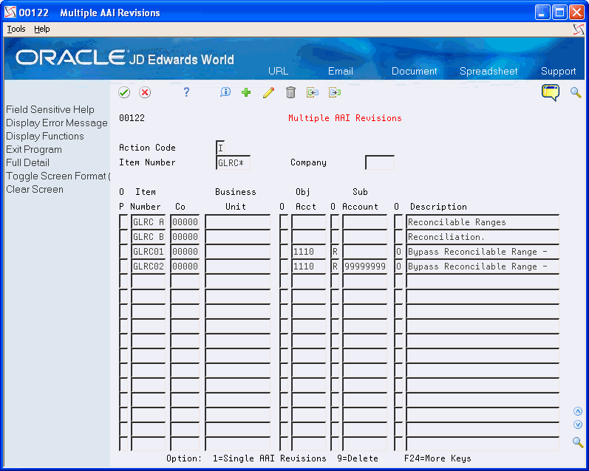Click the Co field 00000 in GLRC B row
Image resolution: width=589 pixels, height=471 pixels.
click(185, 237)
